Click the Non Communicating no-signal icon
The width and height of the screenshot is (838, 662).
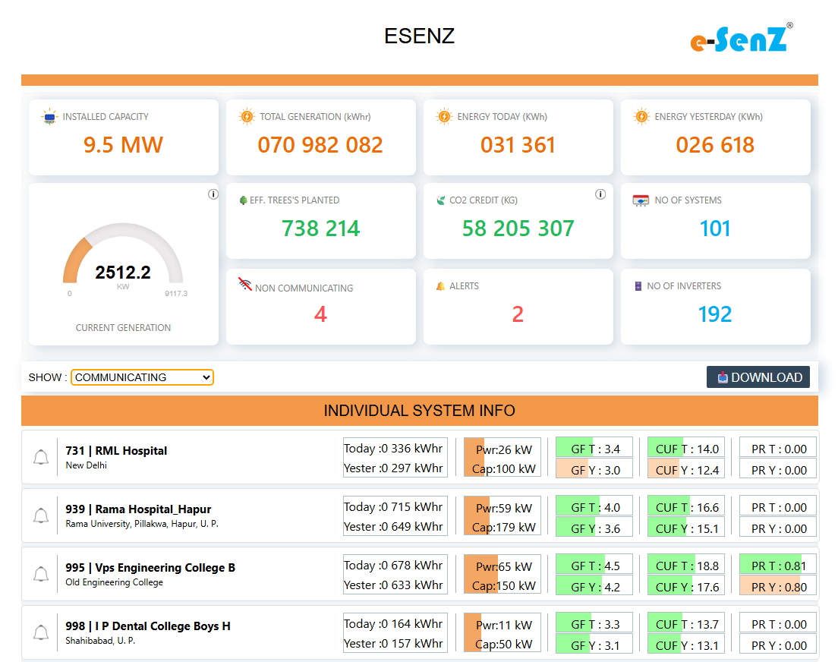pos(244,284)
